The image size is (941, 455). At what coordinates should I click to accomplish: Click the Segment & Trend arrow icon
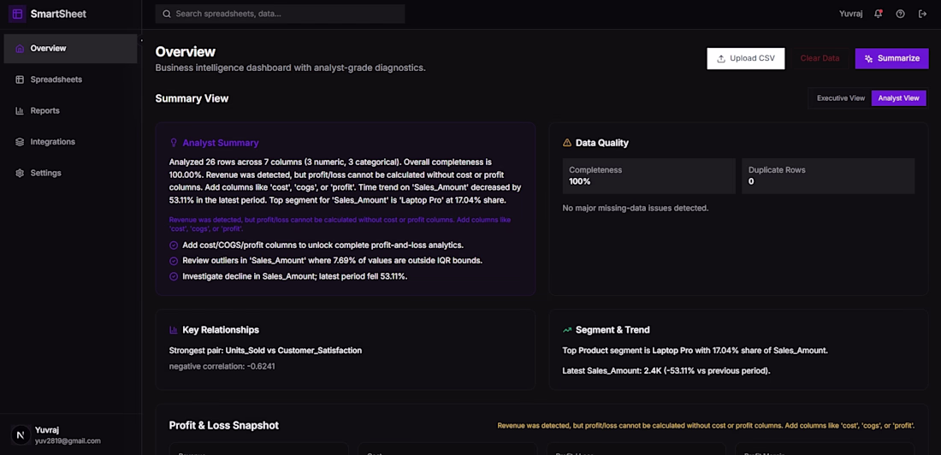coord(566,329)
